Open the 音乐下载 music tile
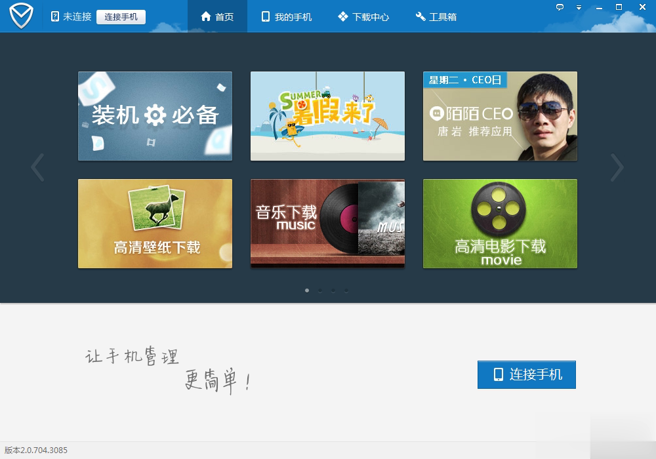The height and width of the screenshot is (459, 656). [327, 224]
